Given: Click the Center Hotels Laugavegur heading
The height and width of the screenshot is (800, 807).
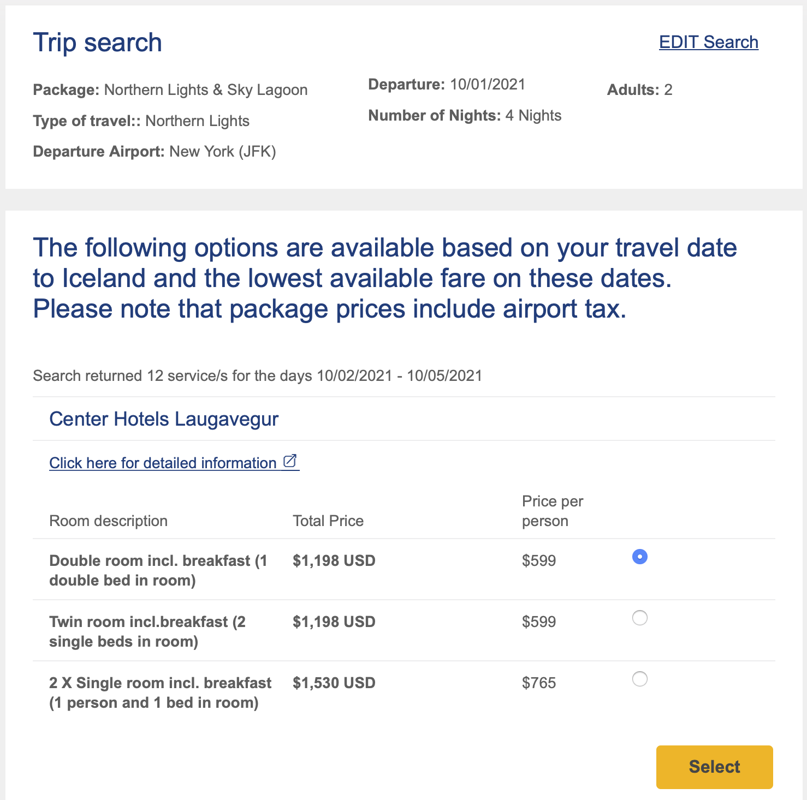Looking at the screenshot, I should 164,419.
